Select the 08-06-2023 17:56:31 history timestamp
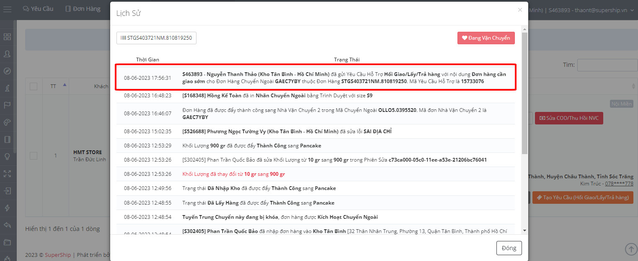The width and height of the screenshot is (638, 261). coord(147,78)
